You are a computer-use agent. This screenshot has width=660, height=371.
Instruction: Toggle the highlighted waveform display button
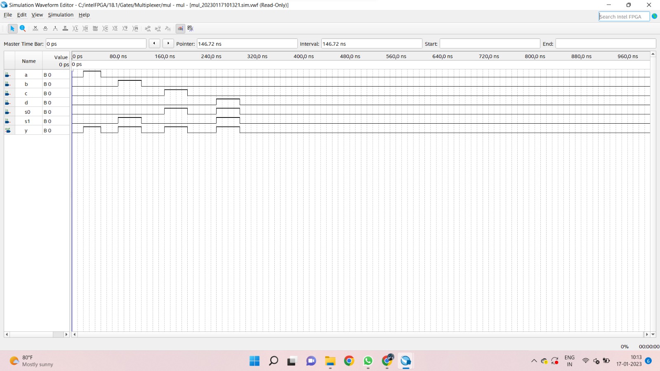point(180,28)
